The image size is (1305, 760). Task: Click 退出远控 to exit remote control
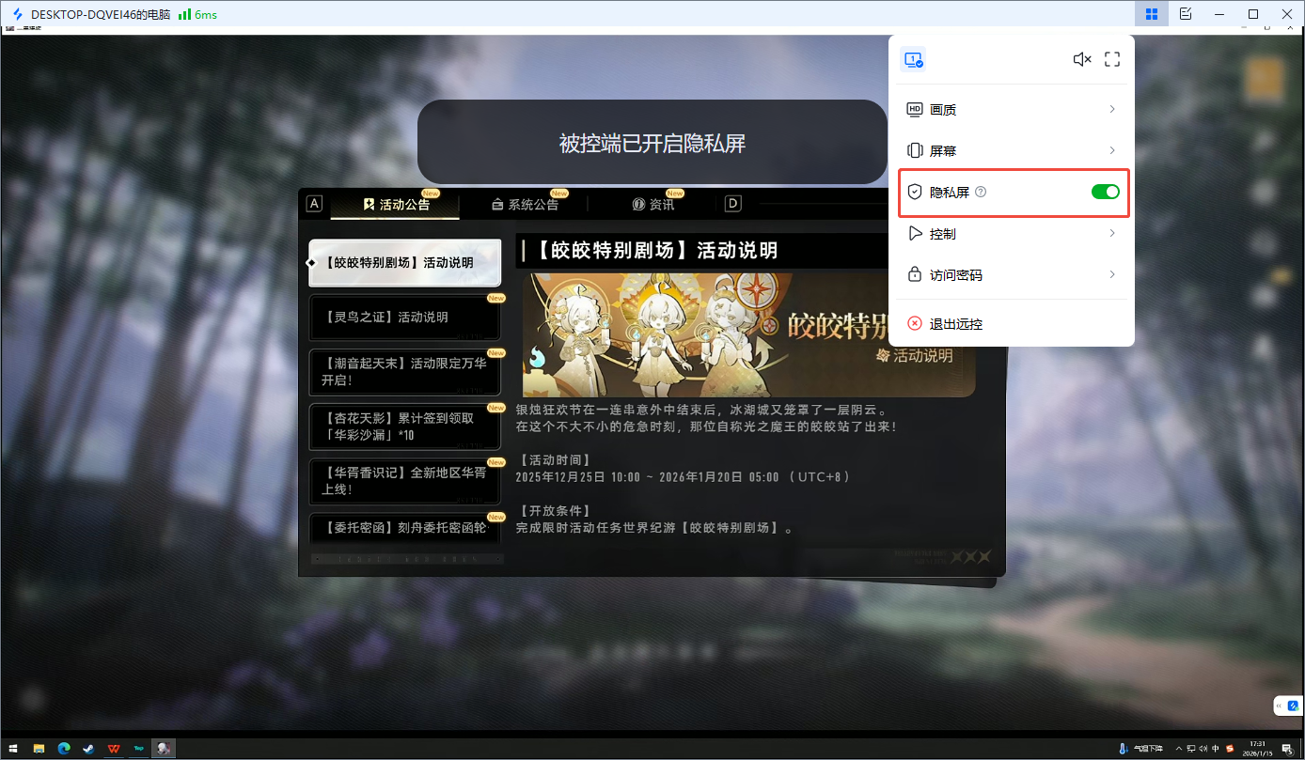[954, 323]
